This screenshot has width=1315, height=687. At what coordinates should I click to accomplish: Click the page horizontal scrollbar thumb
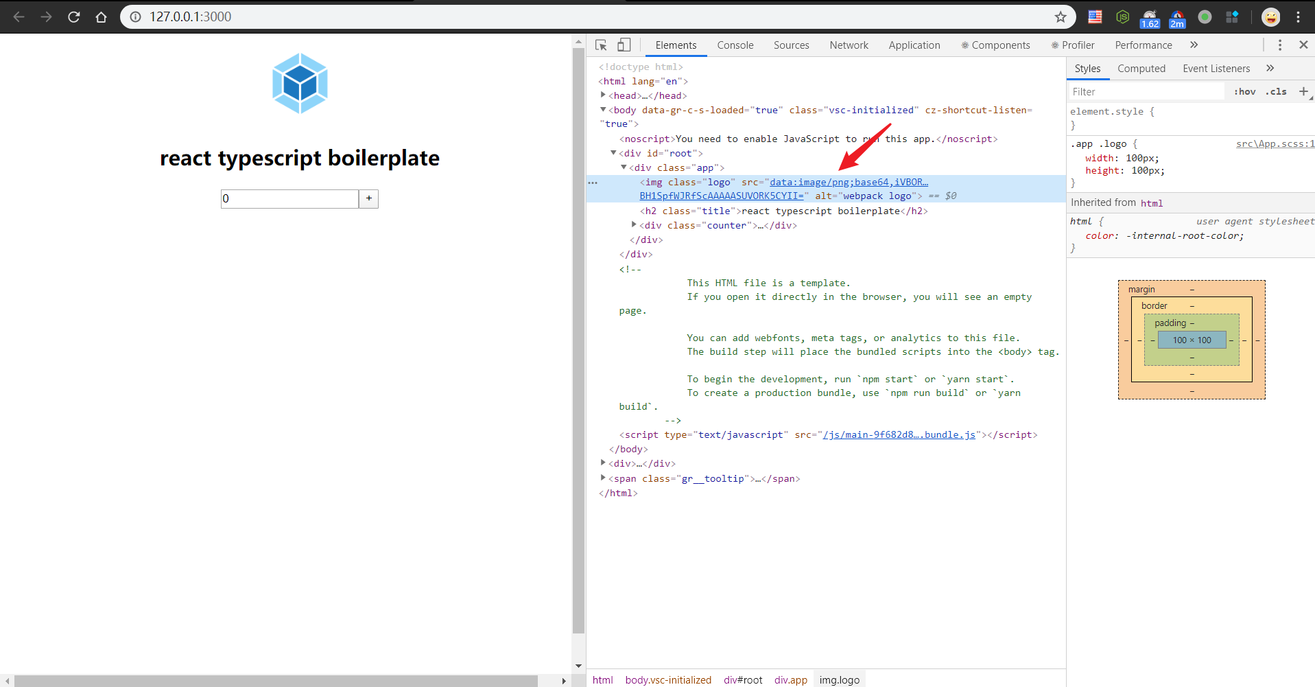276,681
